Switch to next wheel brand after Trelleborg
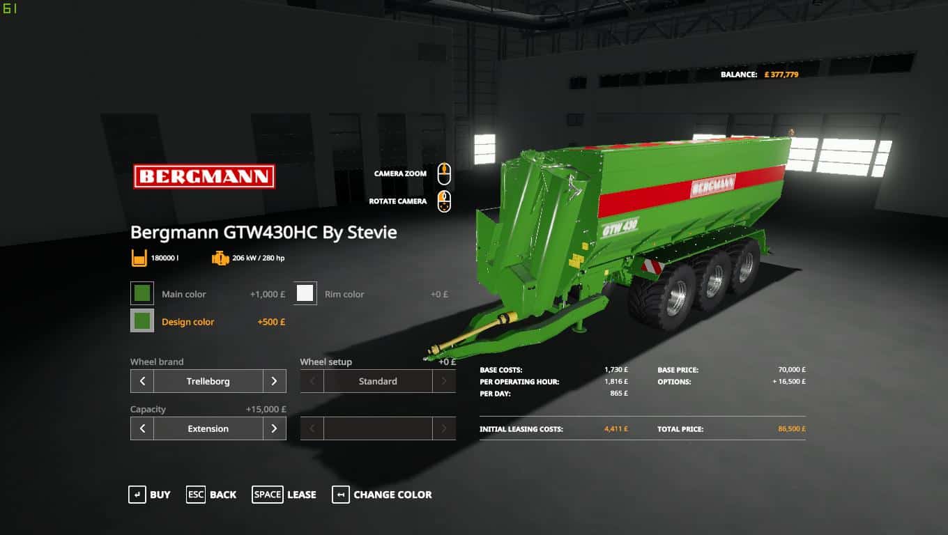The height and width of the screenshot is (535, 948). coord(274,381)
